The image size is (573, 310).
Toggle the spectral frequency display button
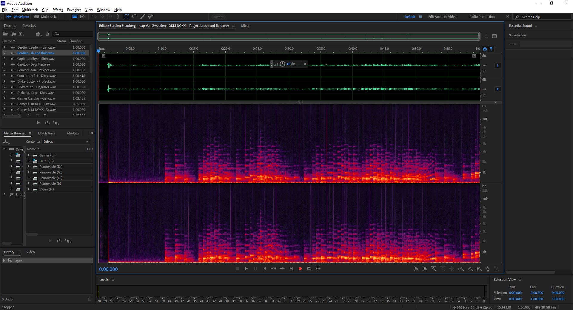[x=75, y=17]
